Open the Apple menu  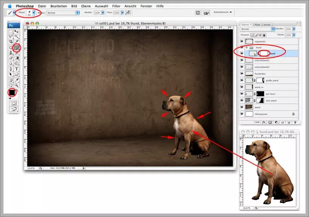coord(10,6)
